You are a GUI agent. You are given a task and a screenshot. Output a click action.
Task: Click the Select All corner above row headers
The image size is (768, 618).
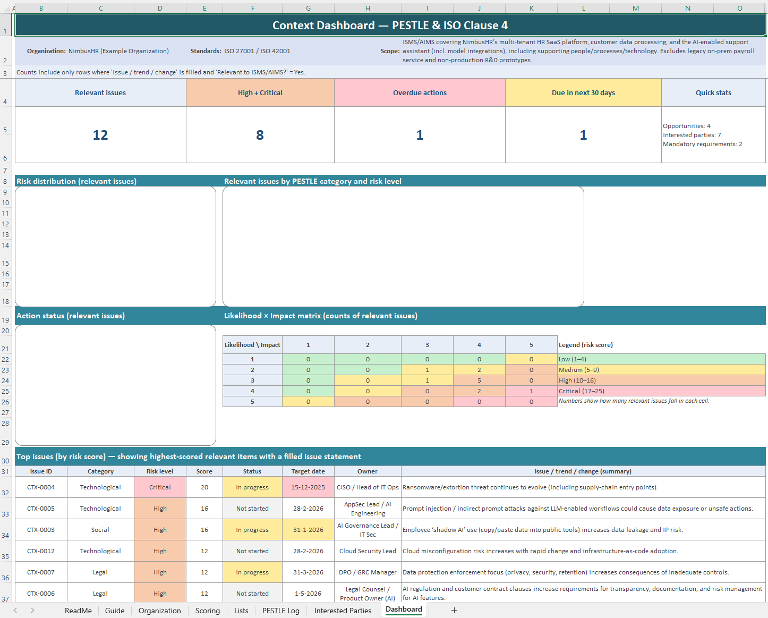[5, 8]
